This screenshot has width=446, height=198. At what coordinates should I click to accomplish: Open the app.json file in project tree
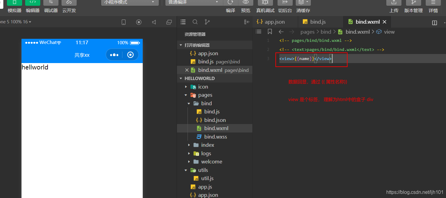215,195
